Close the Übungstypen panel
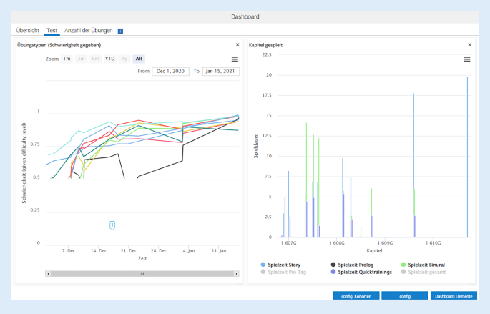 click(237, 45)
